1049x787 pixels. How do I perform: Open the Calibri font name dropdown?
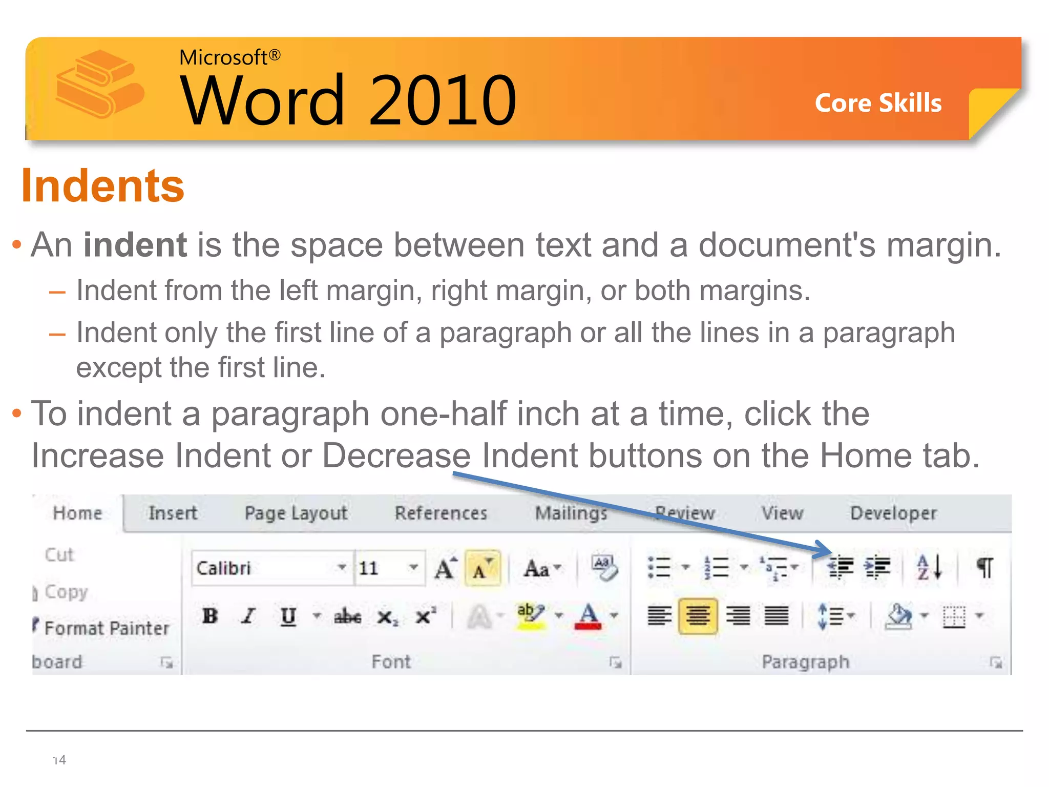[x=342, y=567]
